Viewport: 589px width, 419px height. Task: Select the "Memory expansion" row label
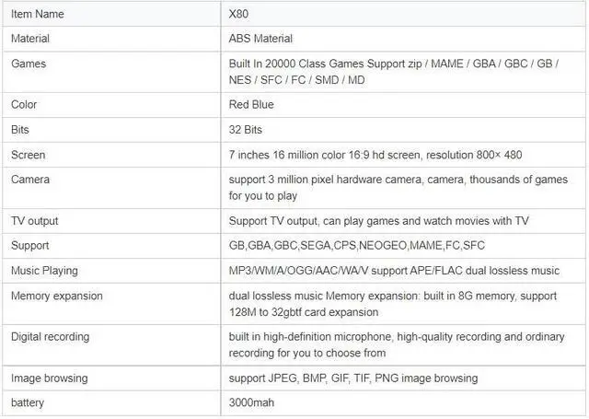(57, 296)
